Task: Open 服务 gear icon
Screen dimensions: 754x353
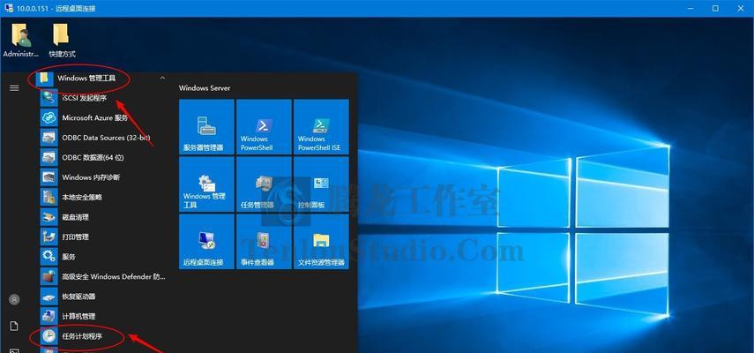Action: [x=49, y=257]
